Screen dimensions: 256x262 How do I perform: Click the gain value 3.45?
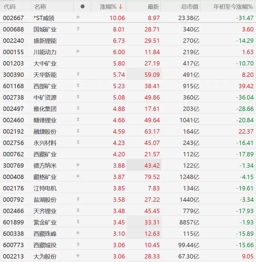(119, 222)
